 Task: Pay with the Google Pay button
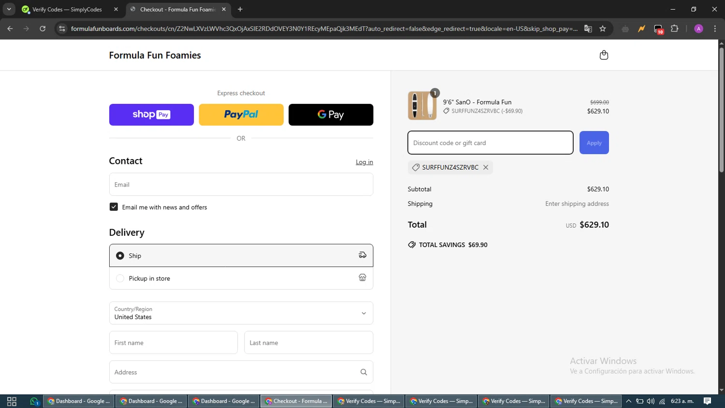tap(331, 115)
